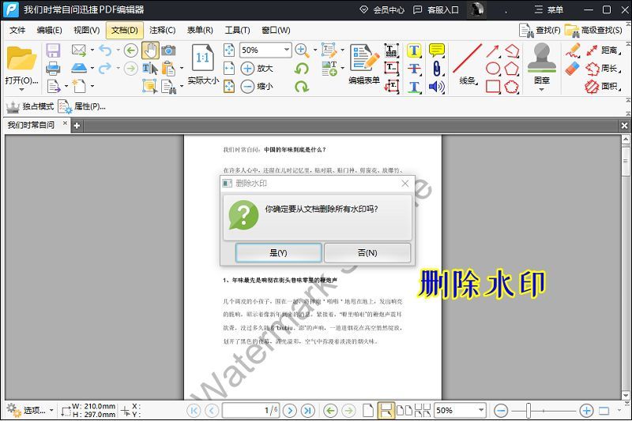Click the Print icon
This screenshot has width=632, height=421.
coord(53,69)
